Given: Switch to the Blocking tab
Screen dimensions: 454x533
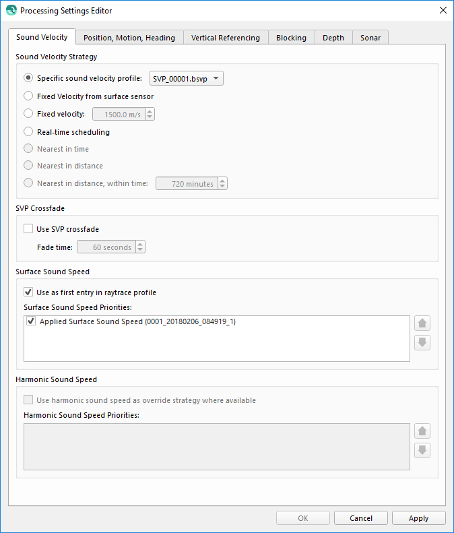Looking at the screenshot, I should point(291,38).
